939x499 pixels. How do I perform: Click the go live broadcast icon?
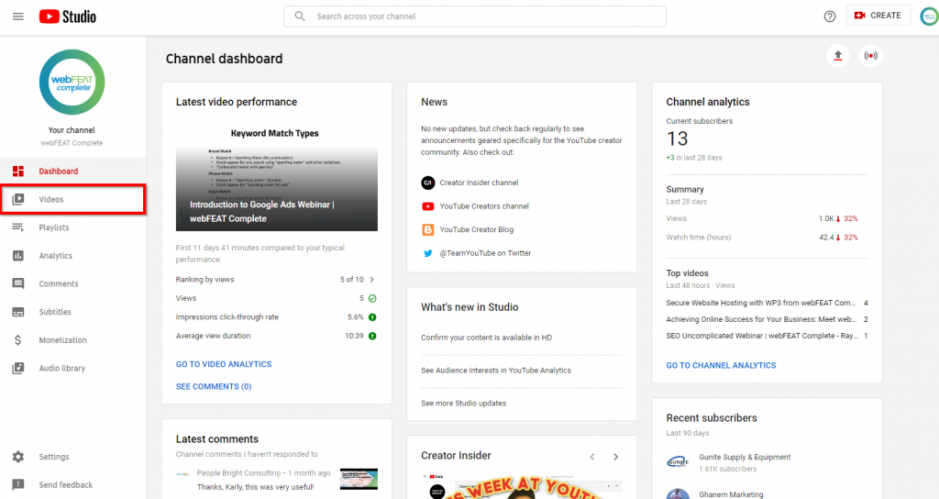point(871,56)
